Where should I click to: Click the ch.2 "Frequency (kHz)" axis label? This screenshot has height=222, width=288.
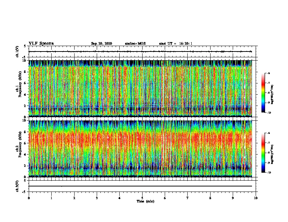(20, 144)
